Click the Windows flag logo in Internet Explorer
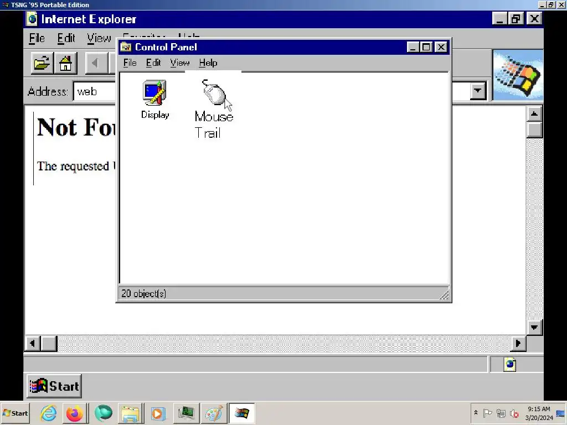This screenshot has width=567, height=425. point(518,75)
